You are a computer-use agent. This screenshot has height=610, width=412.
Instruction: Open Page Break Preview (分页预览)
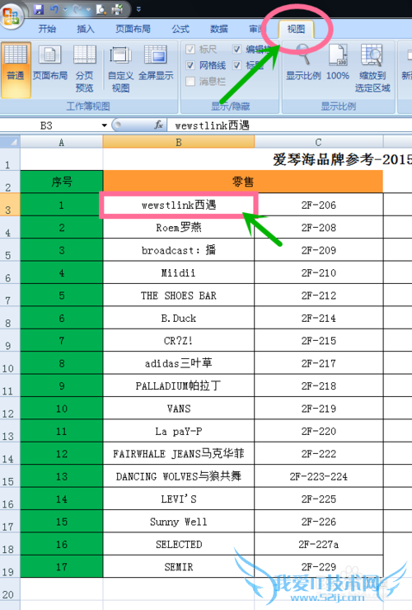[x=84, y=69]
